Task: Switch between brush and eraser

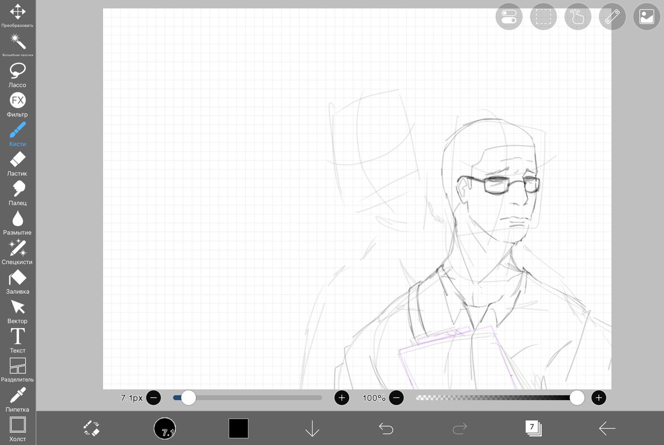Action: click(x=91, y=427)
